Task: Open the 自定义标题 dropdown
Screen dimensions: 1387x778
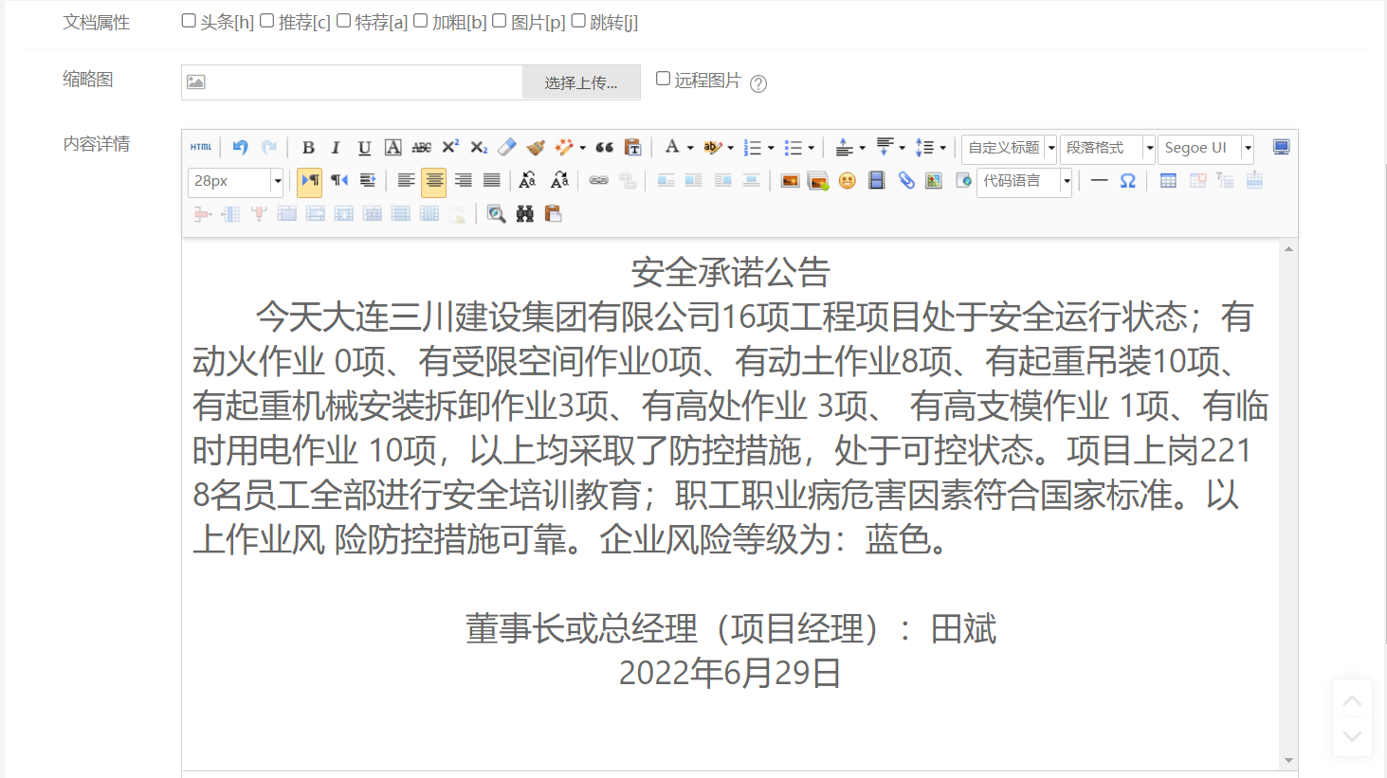Action: (1009, 148)
